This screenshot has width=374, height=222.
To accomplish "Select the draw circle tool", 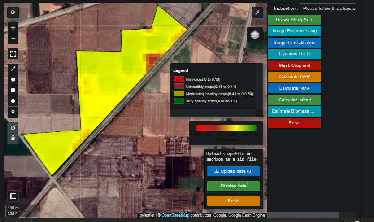I will point(13,101).
